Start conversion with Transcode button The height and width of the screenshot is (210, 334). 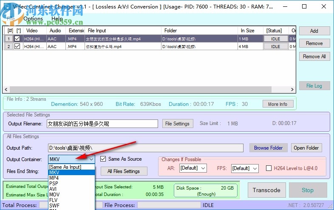point(267,190)
